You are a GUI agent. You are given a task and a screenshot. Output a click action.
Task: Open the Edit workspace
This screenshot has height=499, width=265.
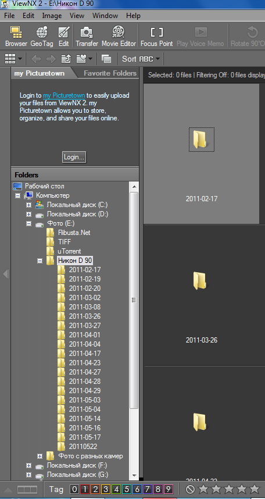63,37
